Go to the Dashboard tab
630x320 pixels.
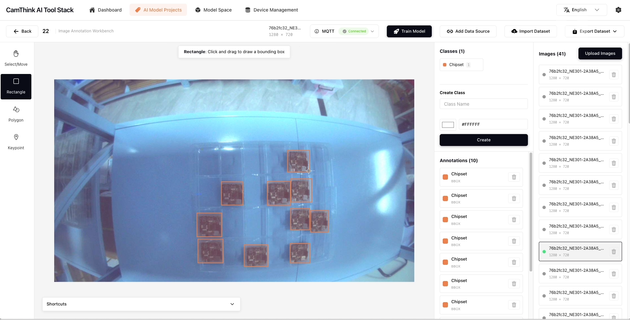tap(105, 10)
